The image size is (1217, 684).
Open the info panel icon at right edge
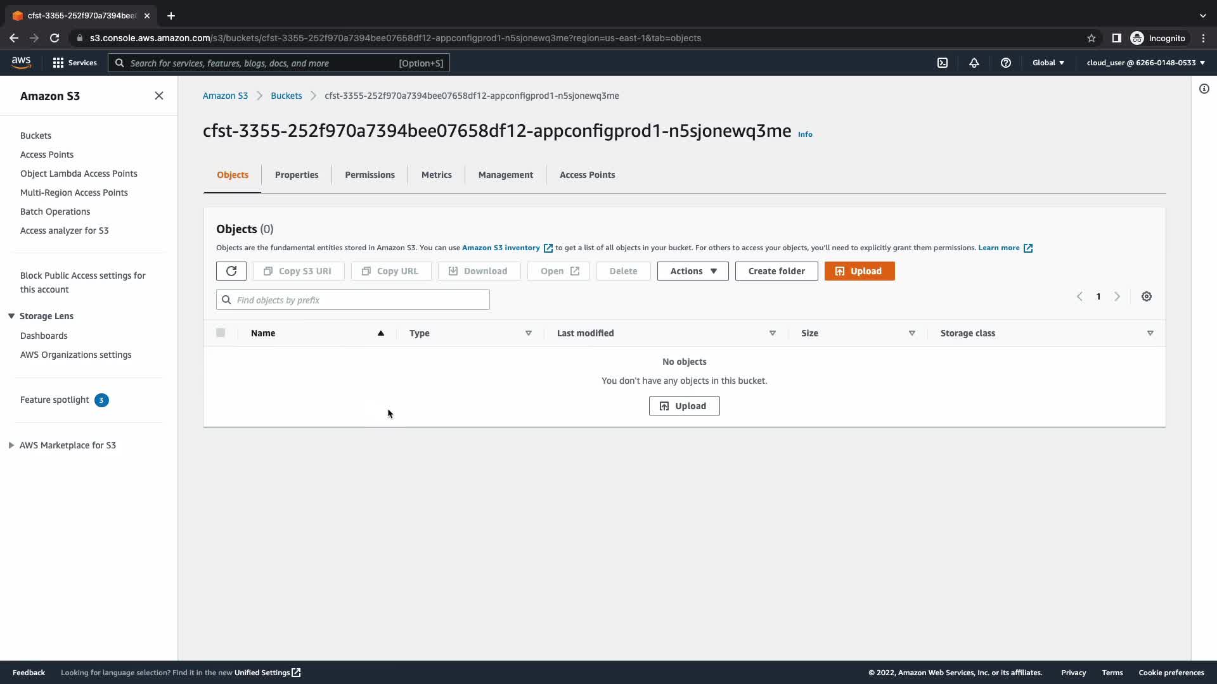tap(1204, 89)
